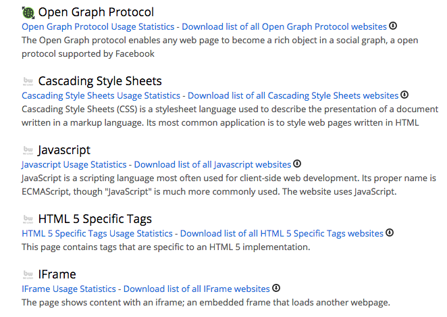
Task: Click description 'JavaScript is a scripting language'
Action: pyautogui.click(x=229, y=185)
